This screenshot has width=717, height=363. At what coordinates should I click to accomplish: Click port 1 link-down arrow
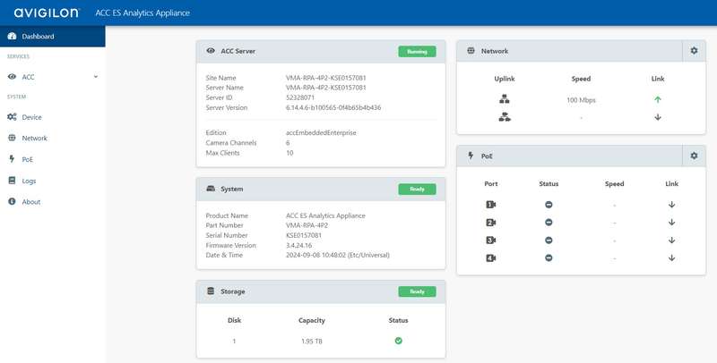click(x=671, y=205)
